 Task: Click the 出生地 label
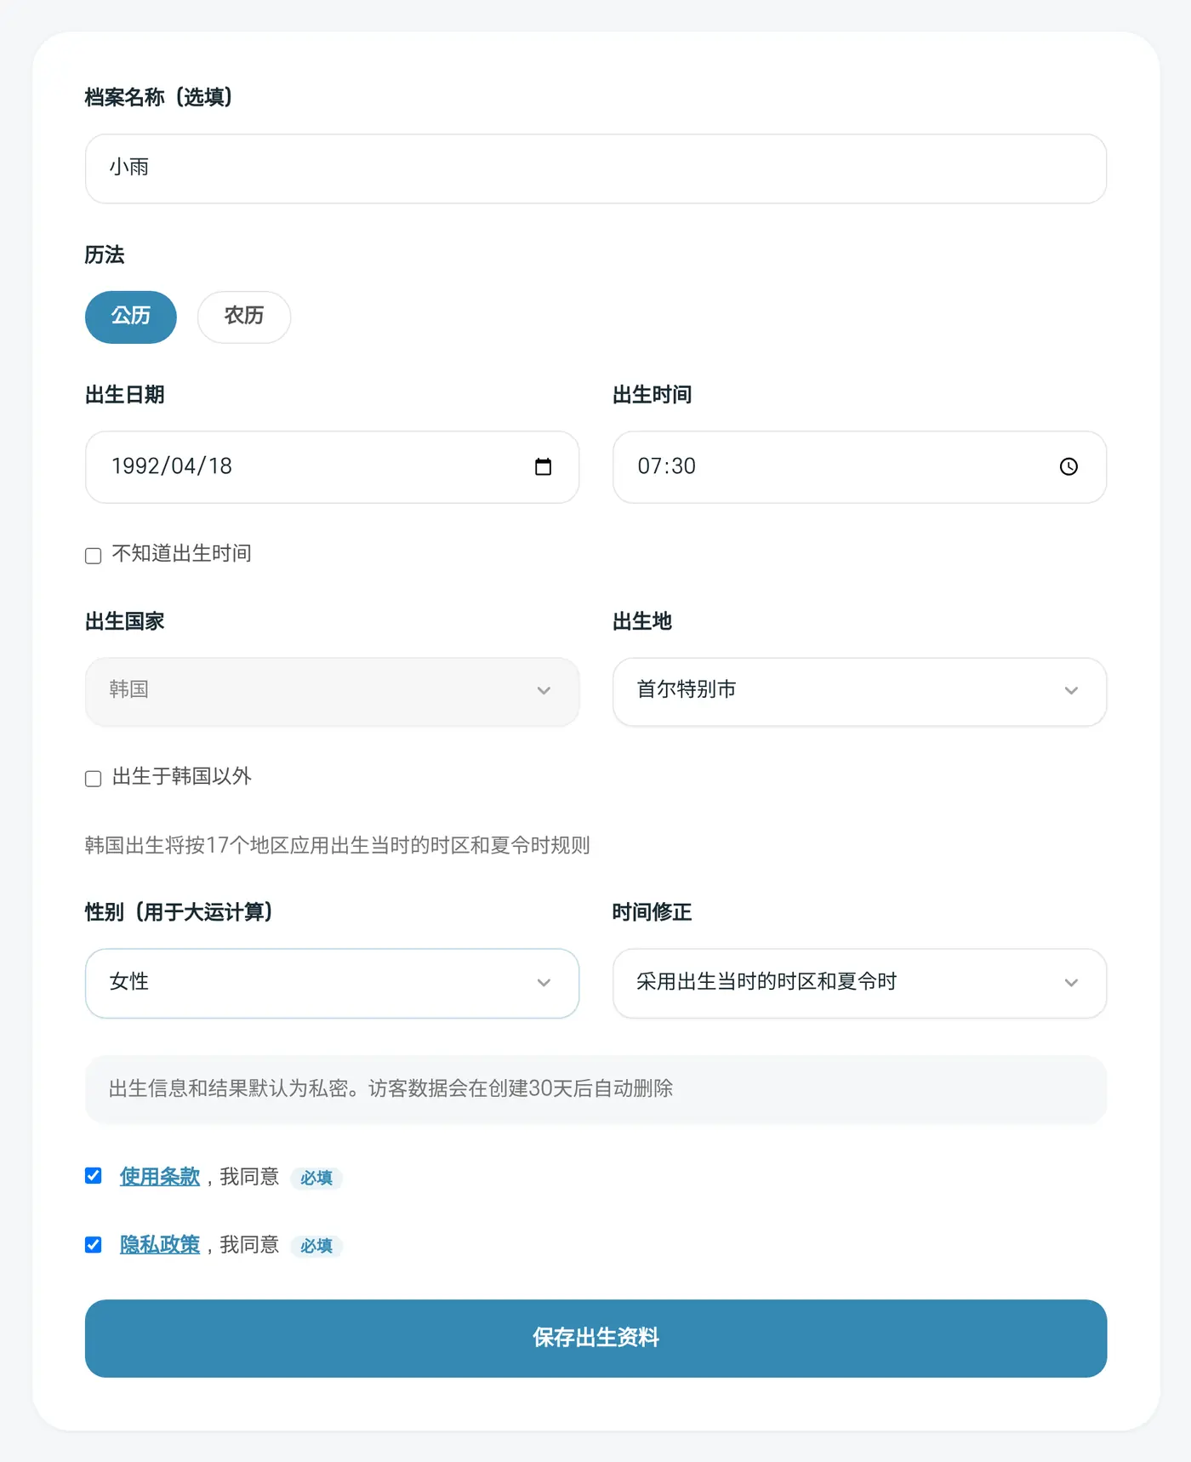pyautogui.click(x=642, y=621)
